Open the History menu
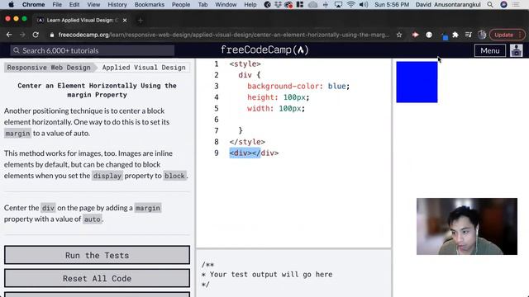 tap(117, 4)
